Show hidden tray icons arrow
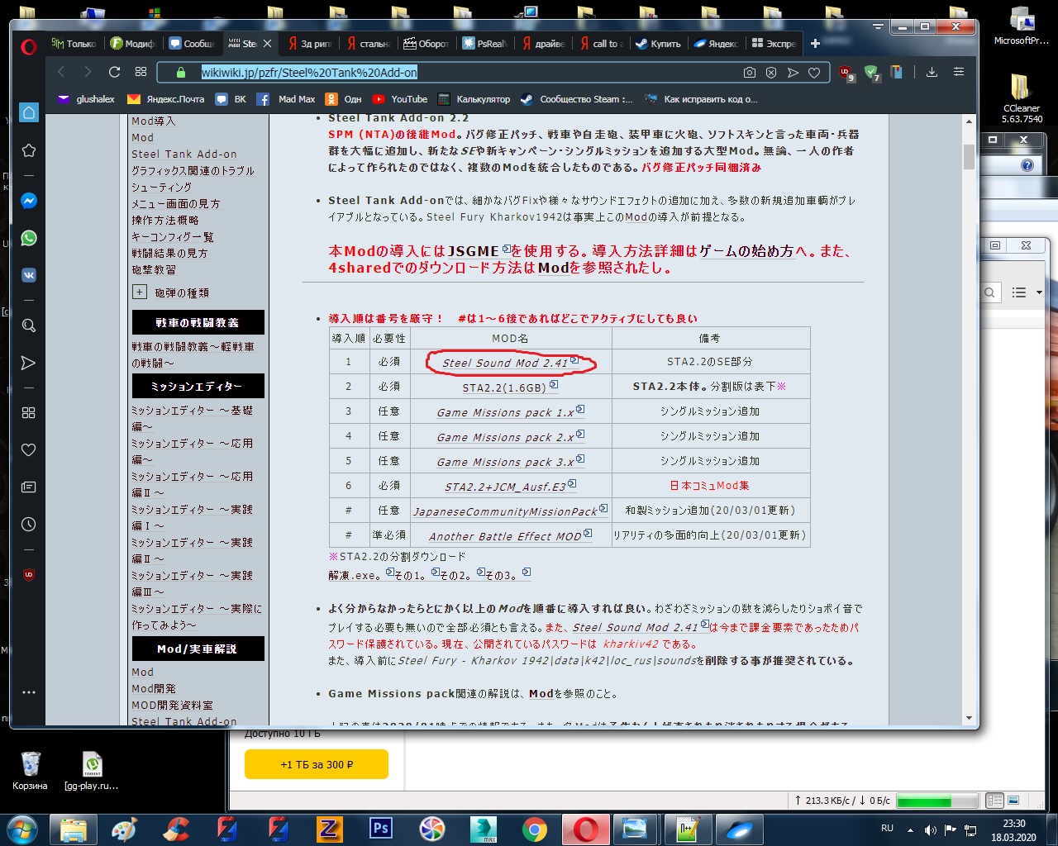1058x846 pixels. 910,829
